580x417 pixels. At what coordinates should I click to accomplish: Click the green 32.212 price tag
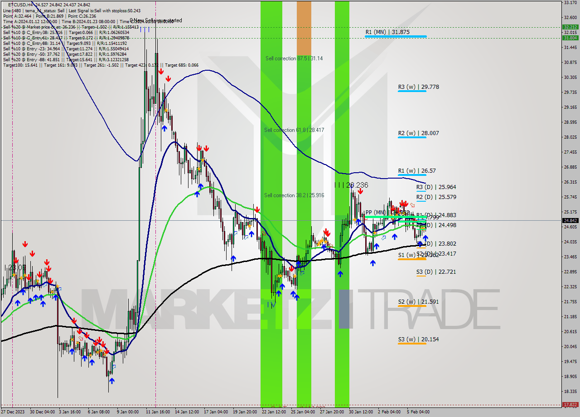click(570, 27)
